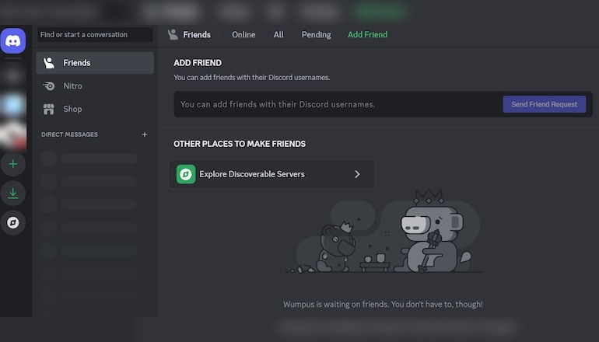Viewport: 599px width, 342px height.
Task: Click the Shop storefront icon
Action: coord(49,109)
